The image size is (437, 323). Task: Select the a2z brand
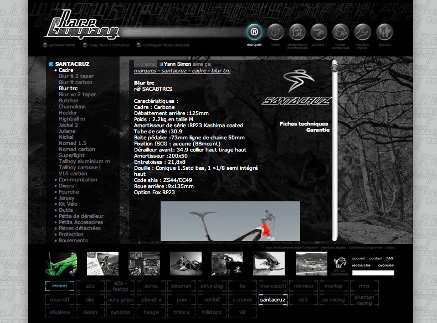[x=90, y=286]
